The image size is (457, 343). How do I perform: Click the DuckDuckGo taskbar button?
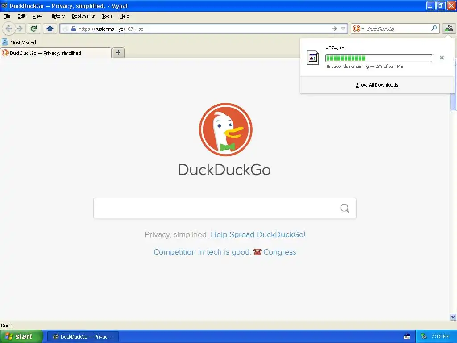83,337
